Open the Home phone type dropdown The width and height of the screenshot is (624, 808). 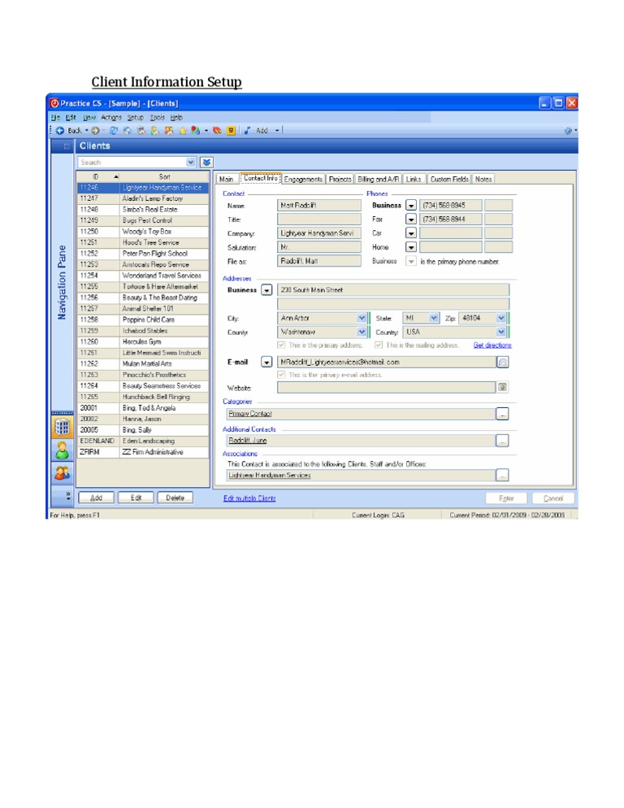[410, 247]
